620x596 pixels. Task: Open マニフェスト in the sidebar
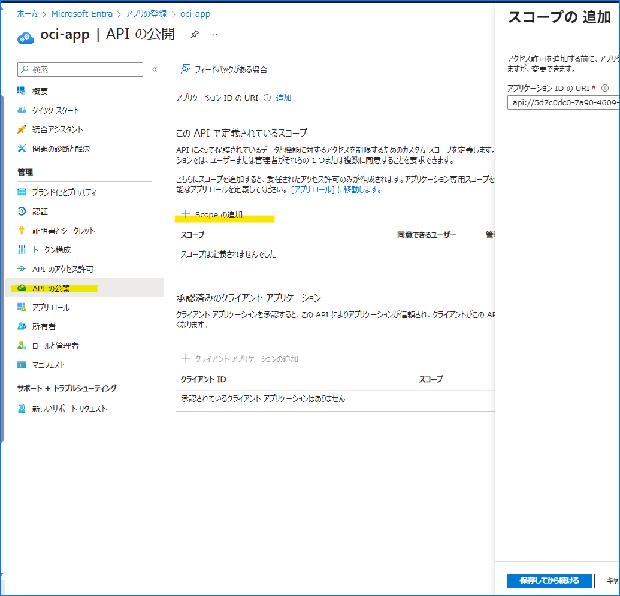pos(49,365)
